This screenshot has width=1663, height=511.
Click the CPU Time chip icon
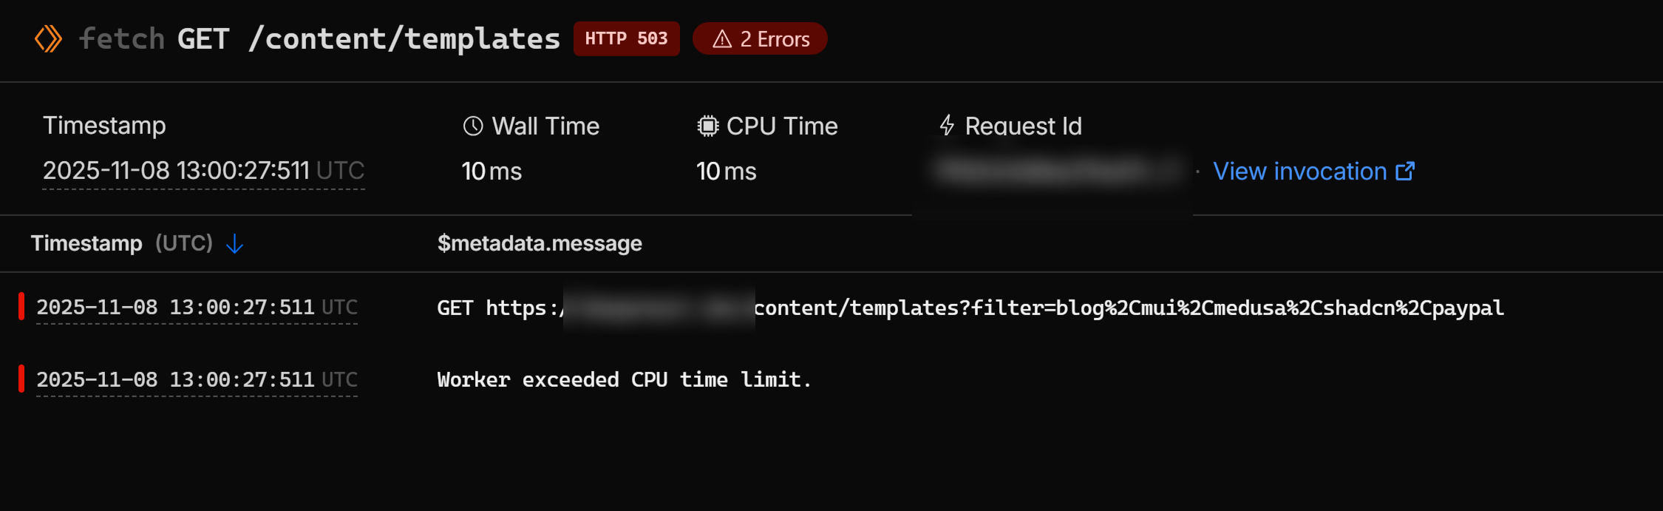click(x=707, y=126)
